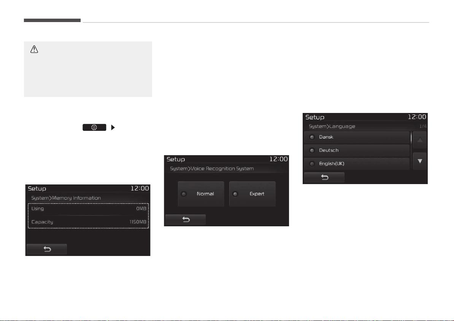454x321 pixels.
Task: Click 12:00 clock in Memory Information screen
Action: pos(140,188)
